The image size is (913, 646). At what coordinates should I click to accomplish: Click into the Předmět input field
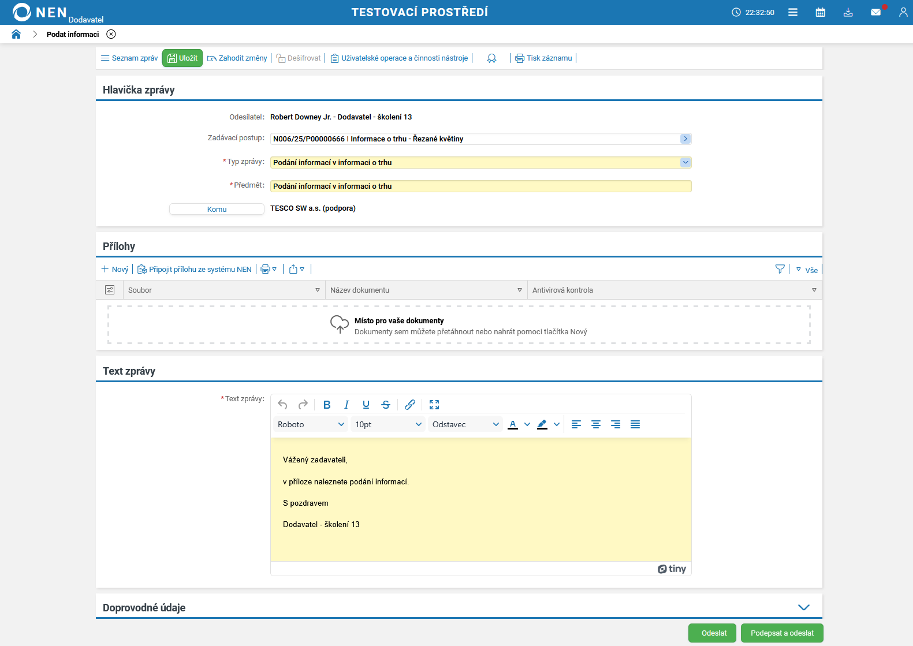[x=480, y=186]
